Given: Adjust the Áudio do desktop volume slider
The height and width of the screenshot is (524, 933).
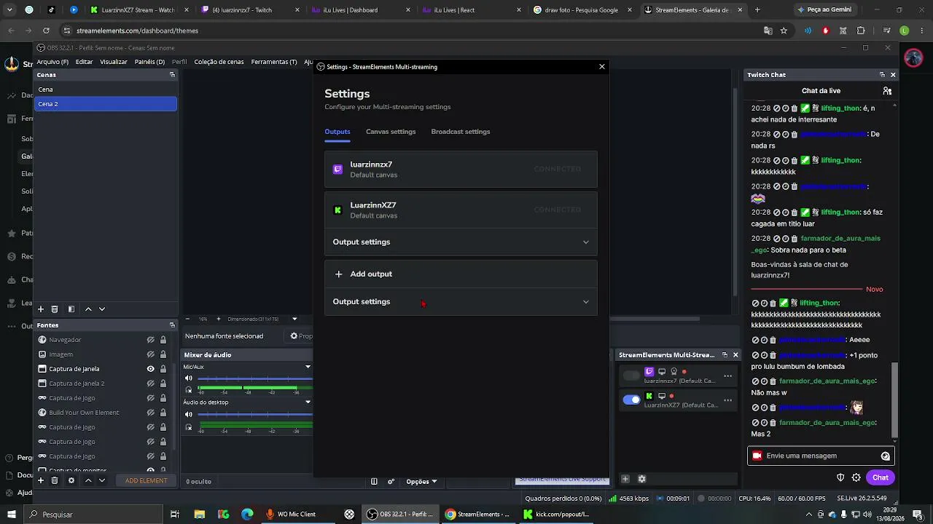Looking at the screenshot, I should 255,414.
